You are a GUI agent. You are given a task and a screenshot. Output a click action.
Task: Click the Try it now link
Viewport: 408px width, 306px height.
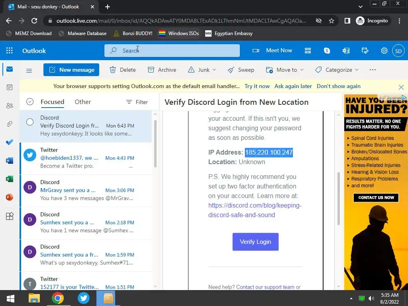257,86
